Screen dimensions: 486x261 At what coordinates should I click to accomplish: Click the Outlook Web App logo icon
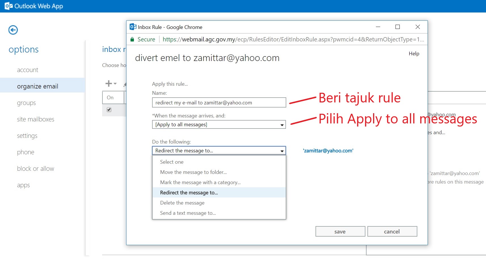point(9,6)
